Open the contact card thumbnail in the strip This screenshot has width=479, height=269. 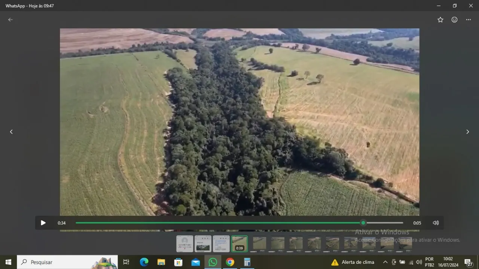pyautogui.click(x=185, y=244)
